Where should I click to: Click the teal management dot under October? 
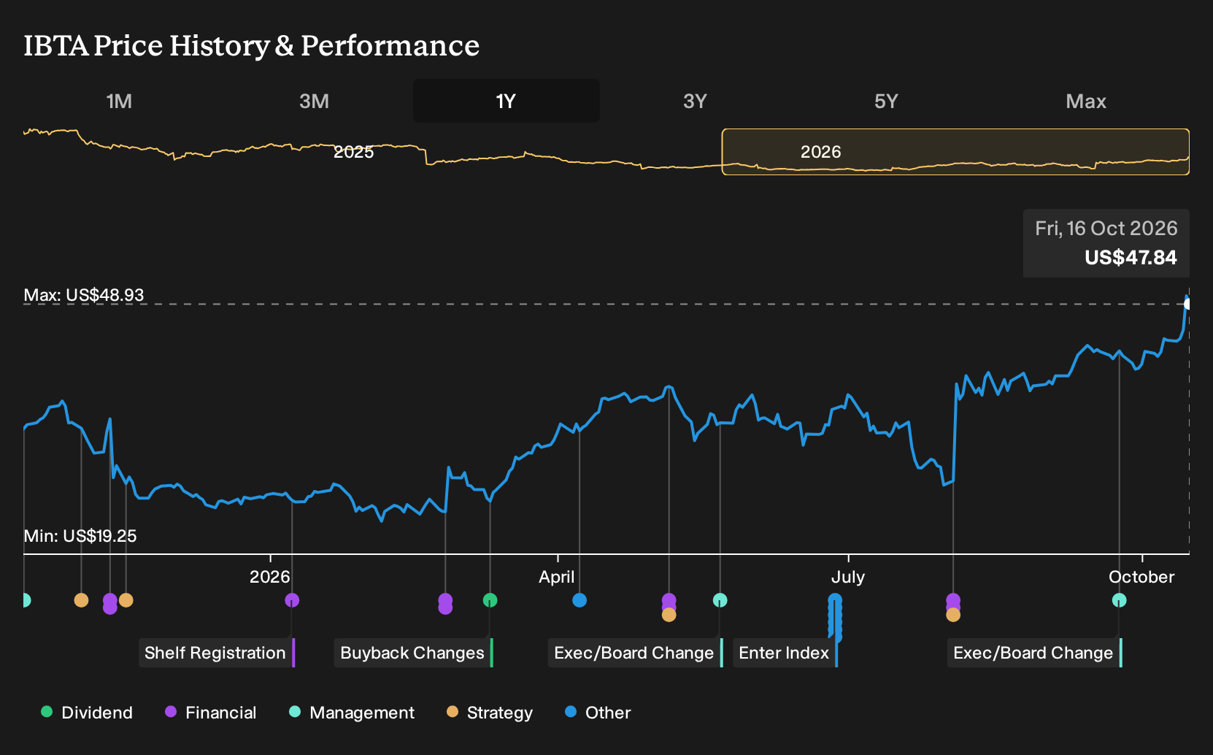point(1119,600)
